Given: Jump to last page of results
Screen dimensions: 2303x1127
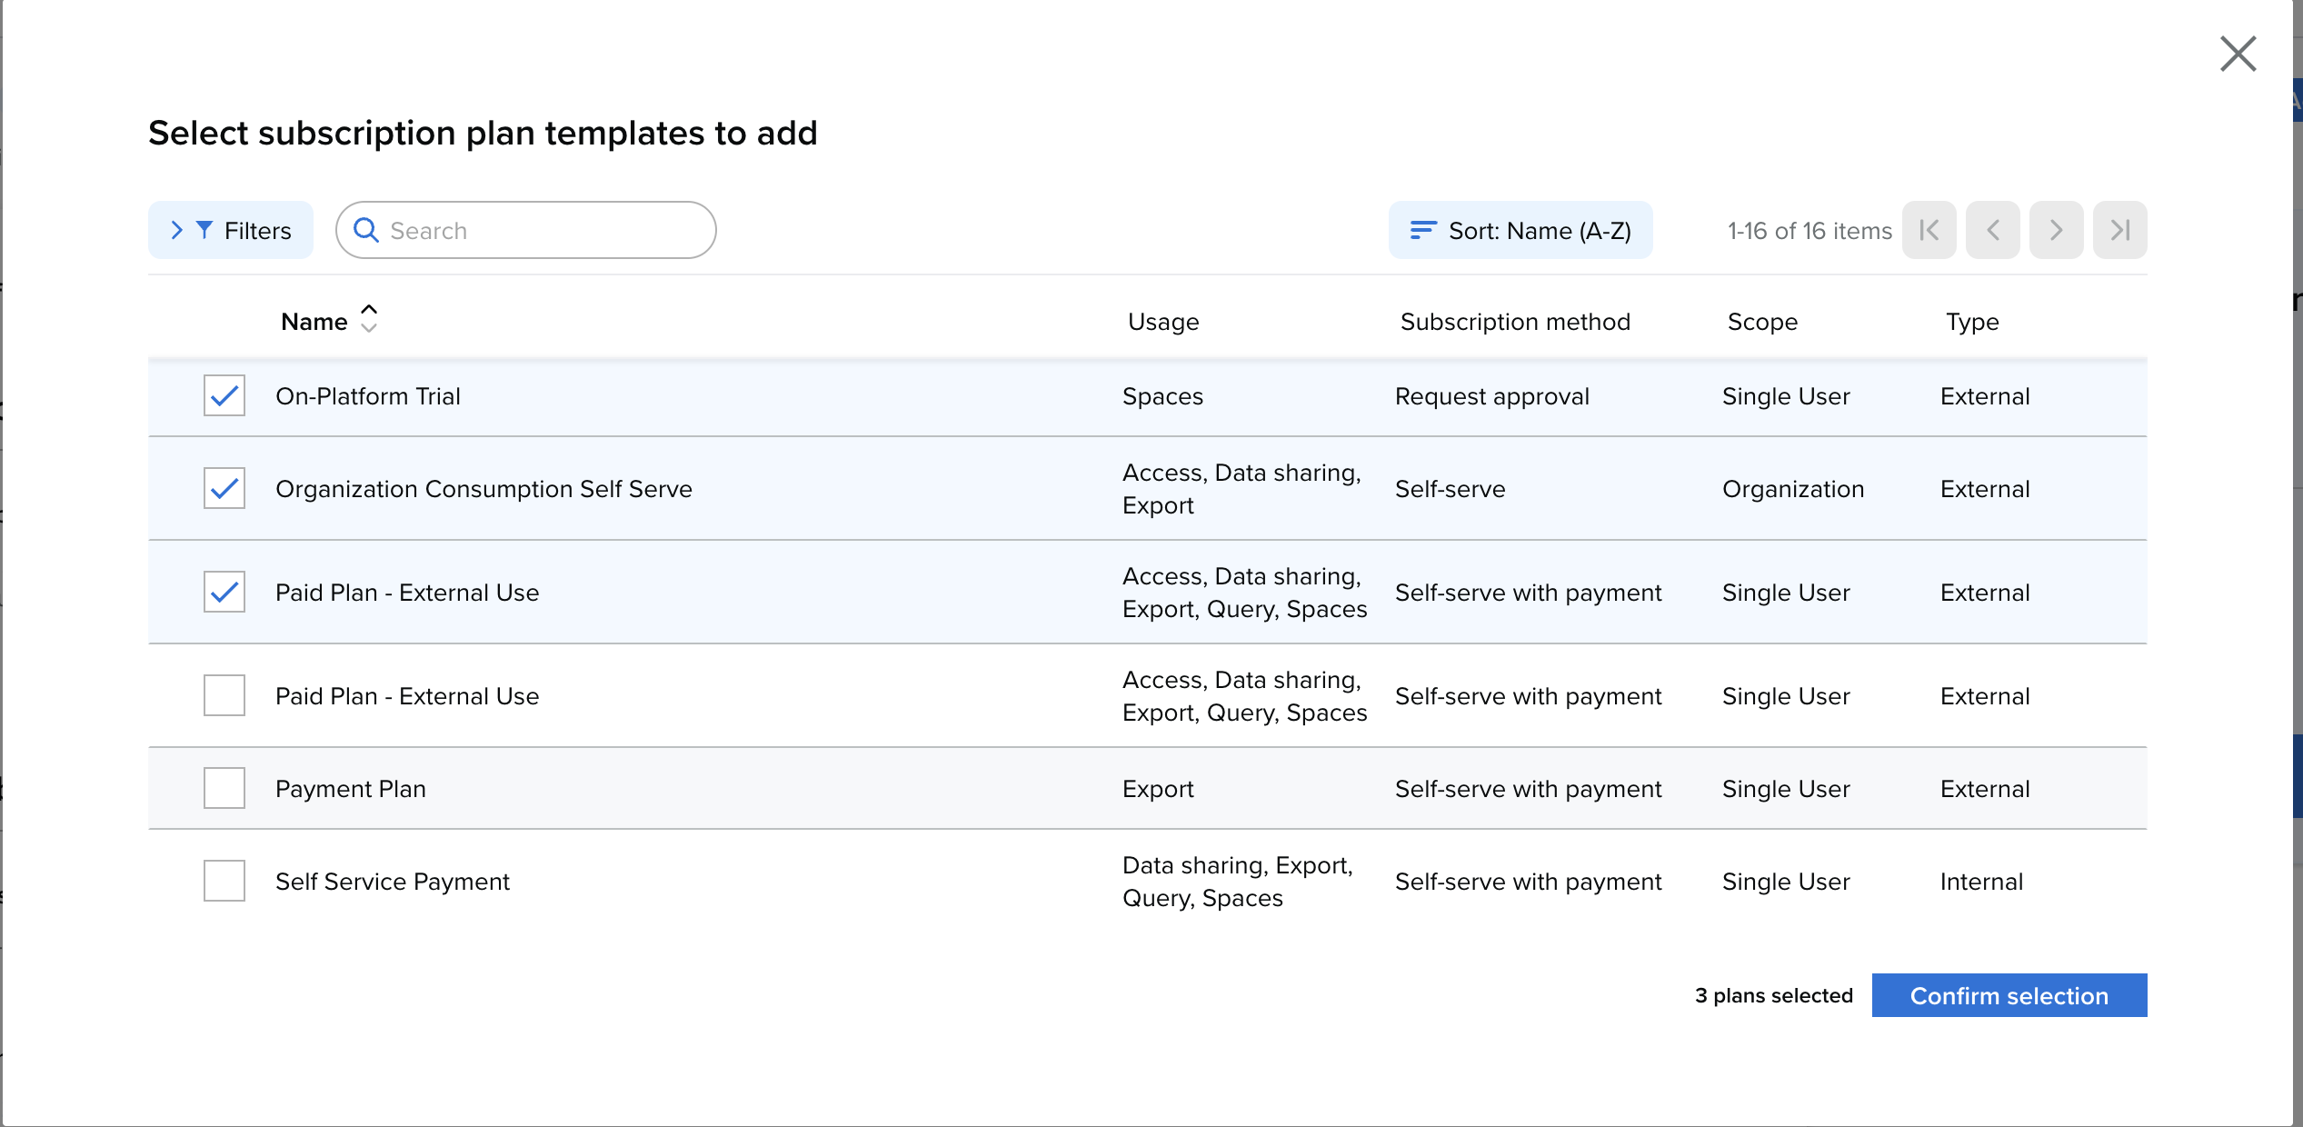Looking at the screenshot, I should pyautogui.click(x=2119, y=230).
